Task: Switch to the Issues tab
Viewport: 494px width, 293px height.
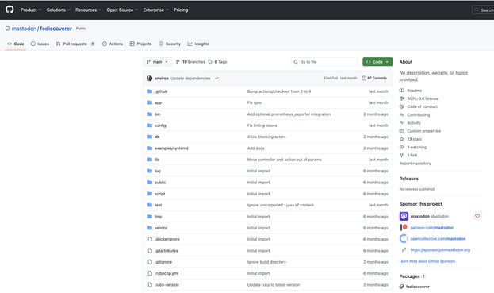Action: [x=40, y=44]
